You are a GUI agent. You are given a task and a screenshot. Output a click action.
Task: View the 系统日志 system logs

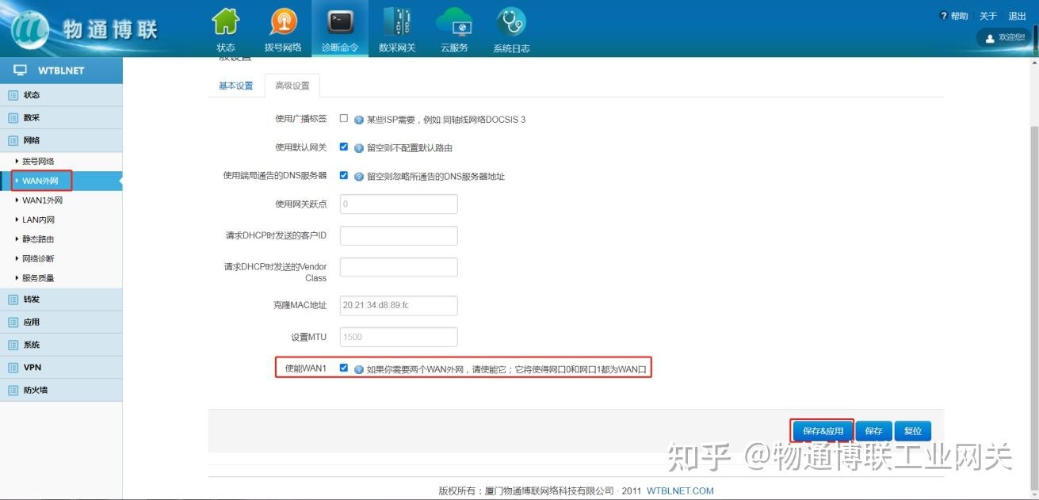[x=511, y=28]
